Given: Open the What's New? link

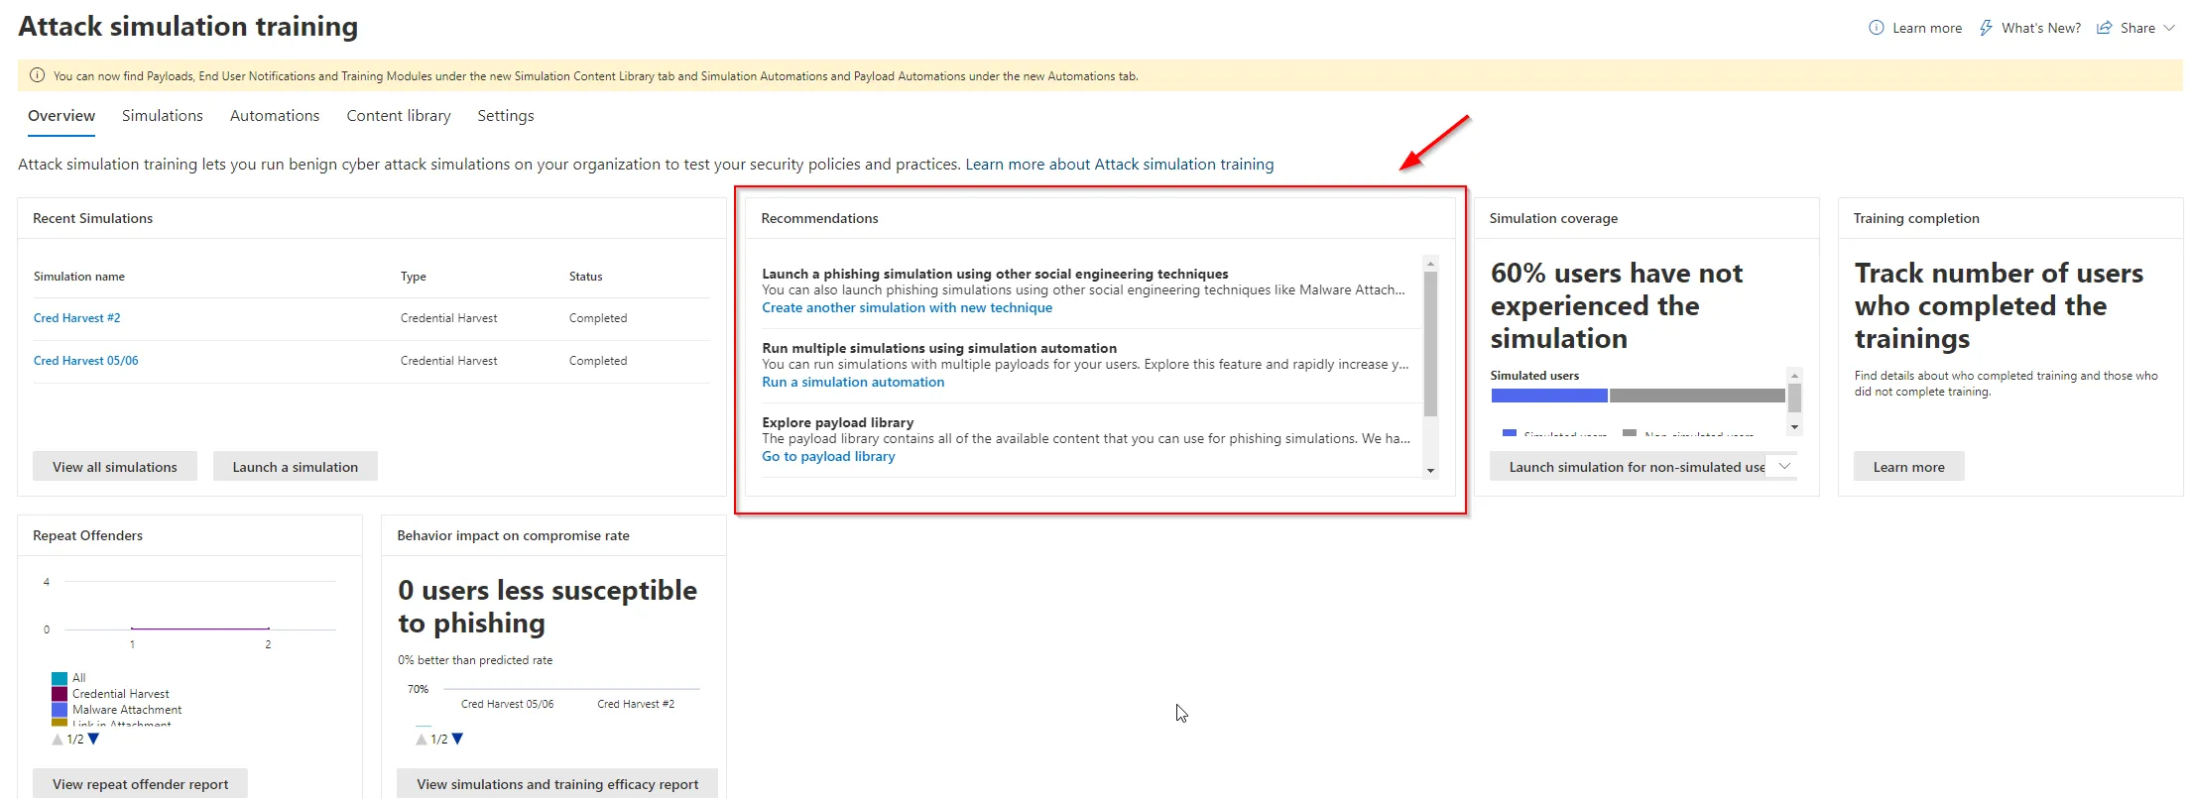Looking at the screenshot, I should (x=2041, y=28).
